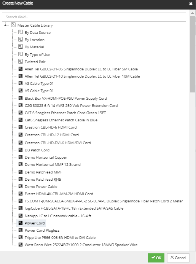Viewport: 196px width, 264px height.
Task: Click the icon beside Power Cord Plugless
Action: pos(21,230)
